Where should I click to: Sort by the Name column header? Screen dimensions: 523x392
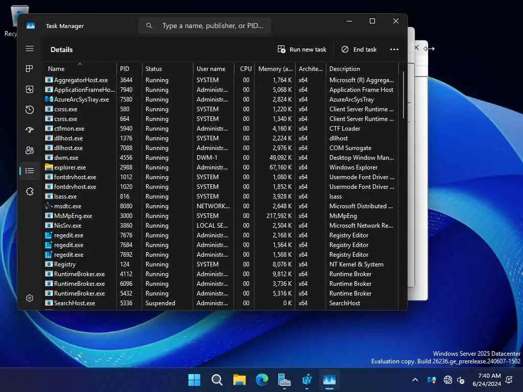click(x=79, y=69)
